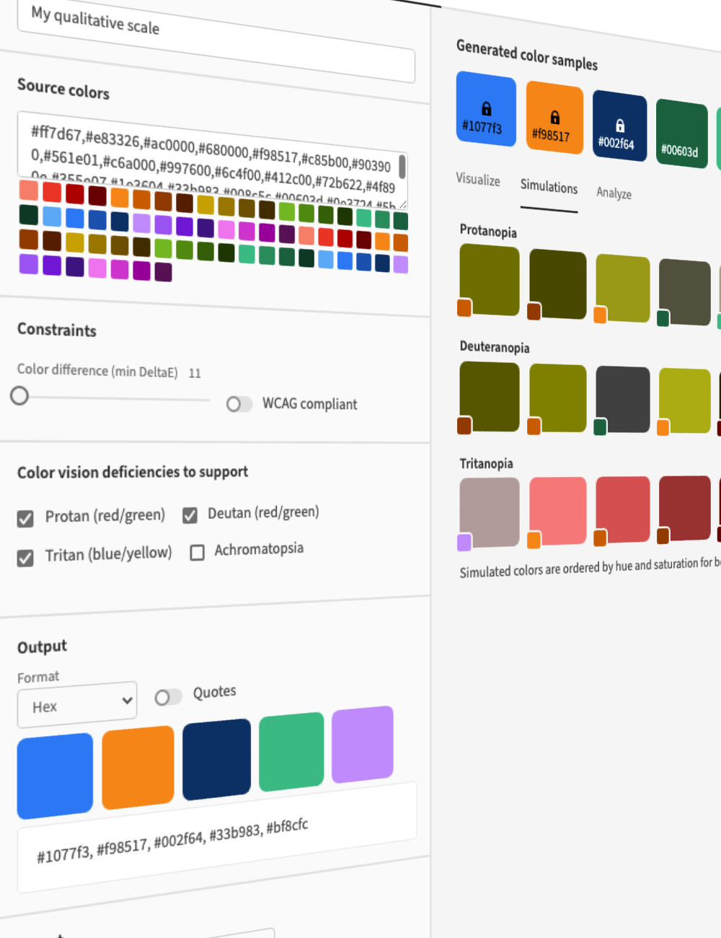Click the color difference slider handle
The width and height of the screenshot is (721, 938).
click(19, 395)
